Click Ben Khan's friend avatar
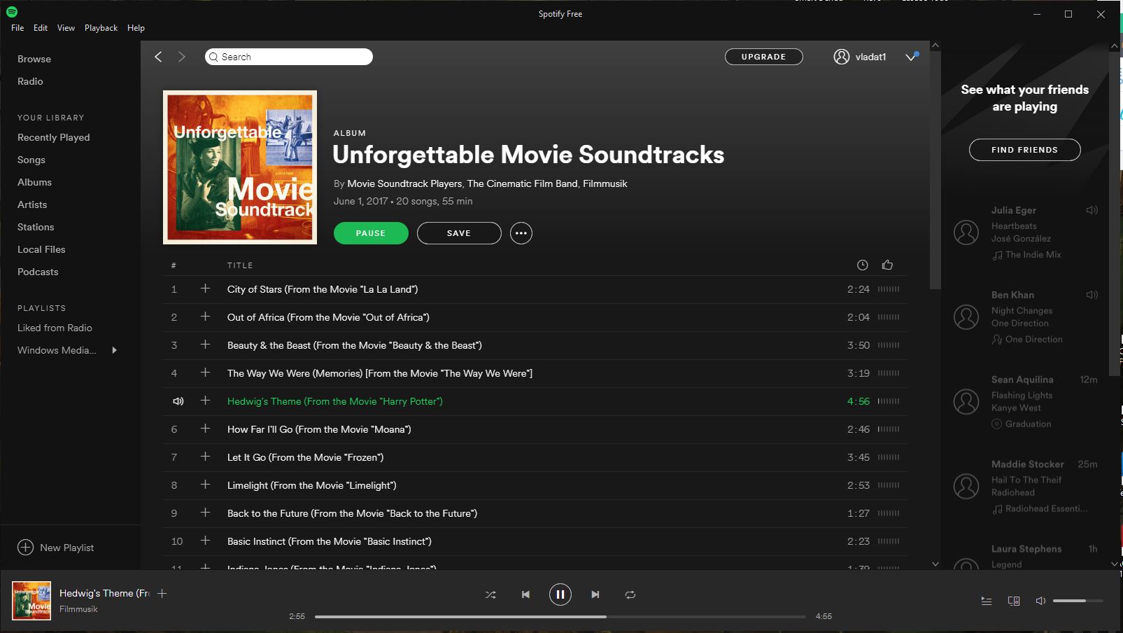 pyautogui.click(x=966, y=316)
